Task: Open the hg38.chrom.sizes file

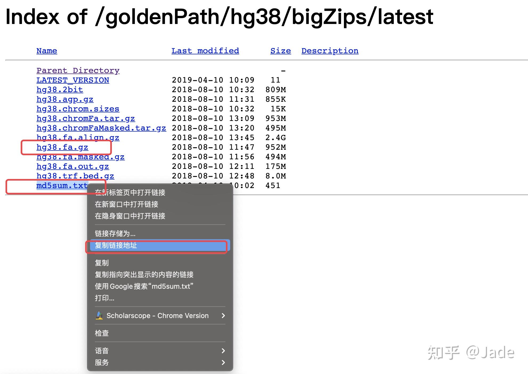Action: coord(78,109)
